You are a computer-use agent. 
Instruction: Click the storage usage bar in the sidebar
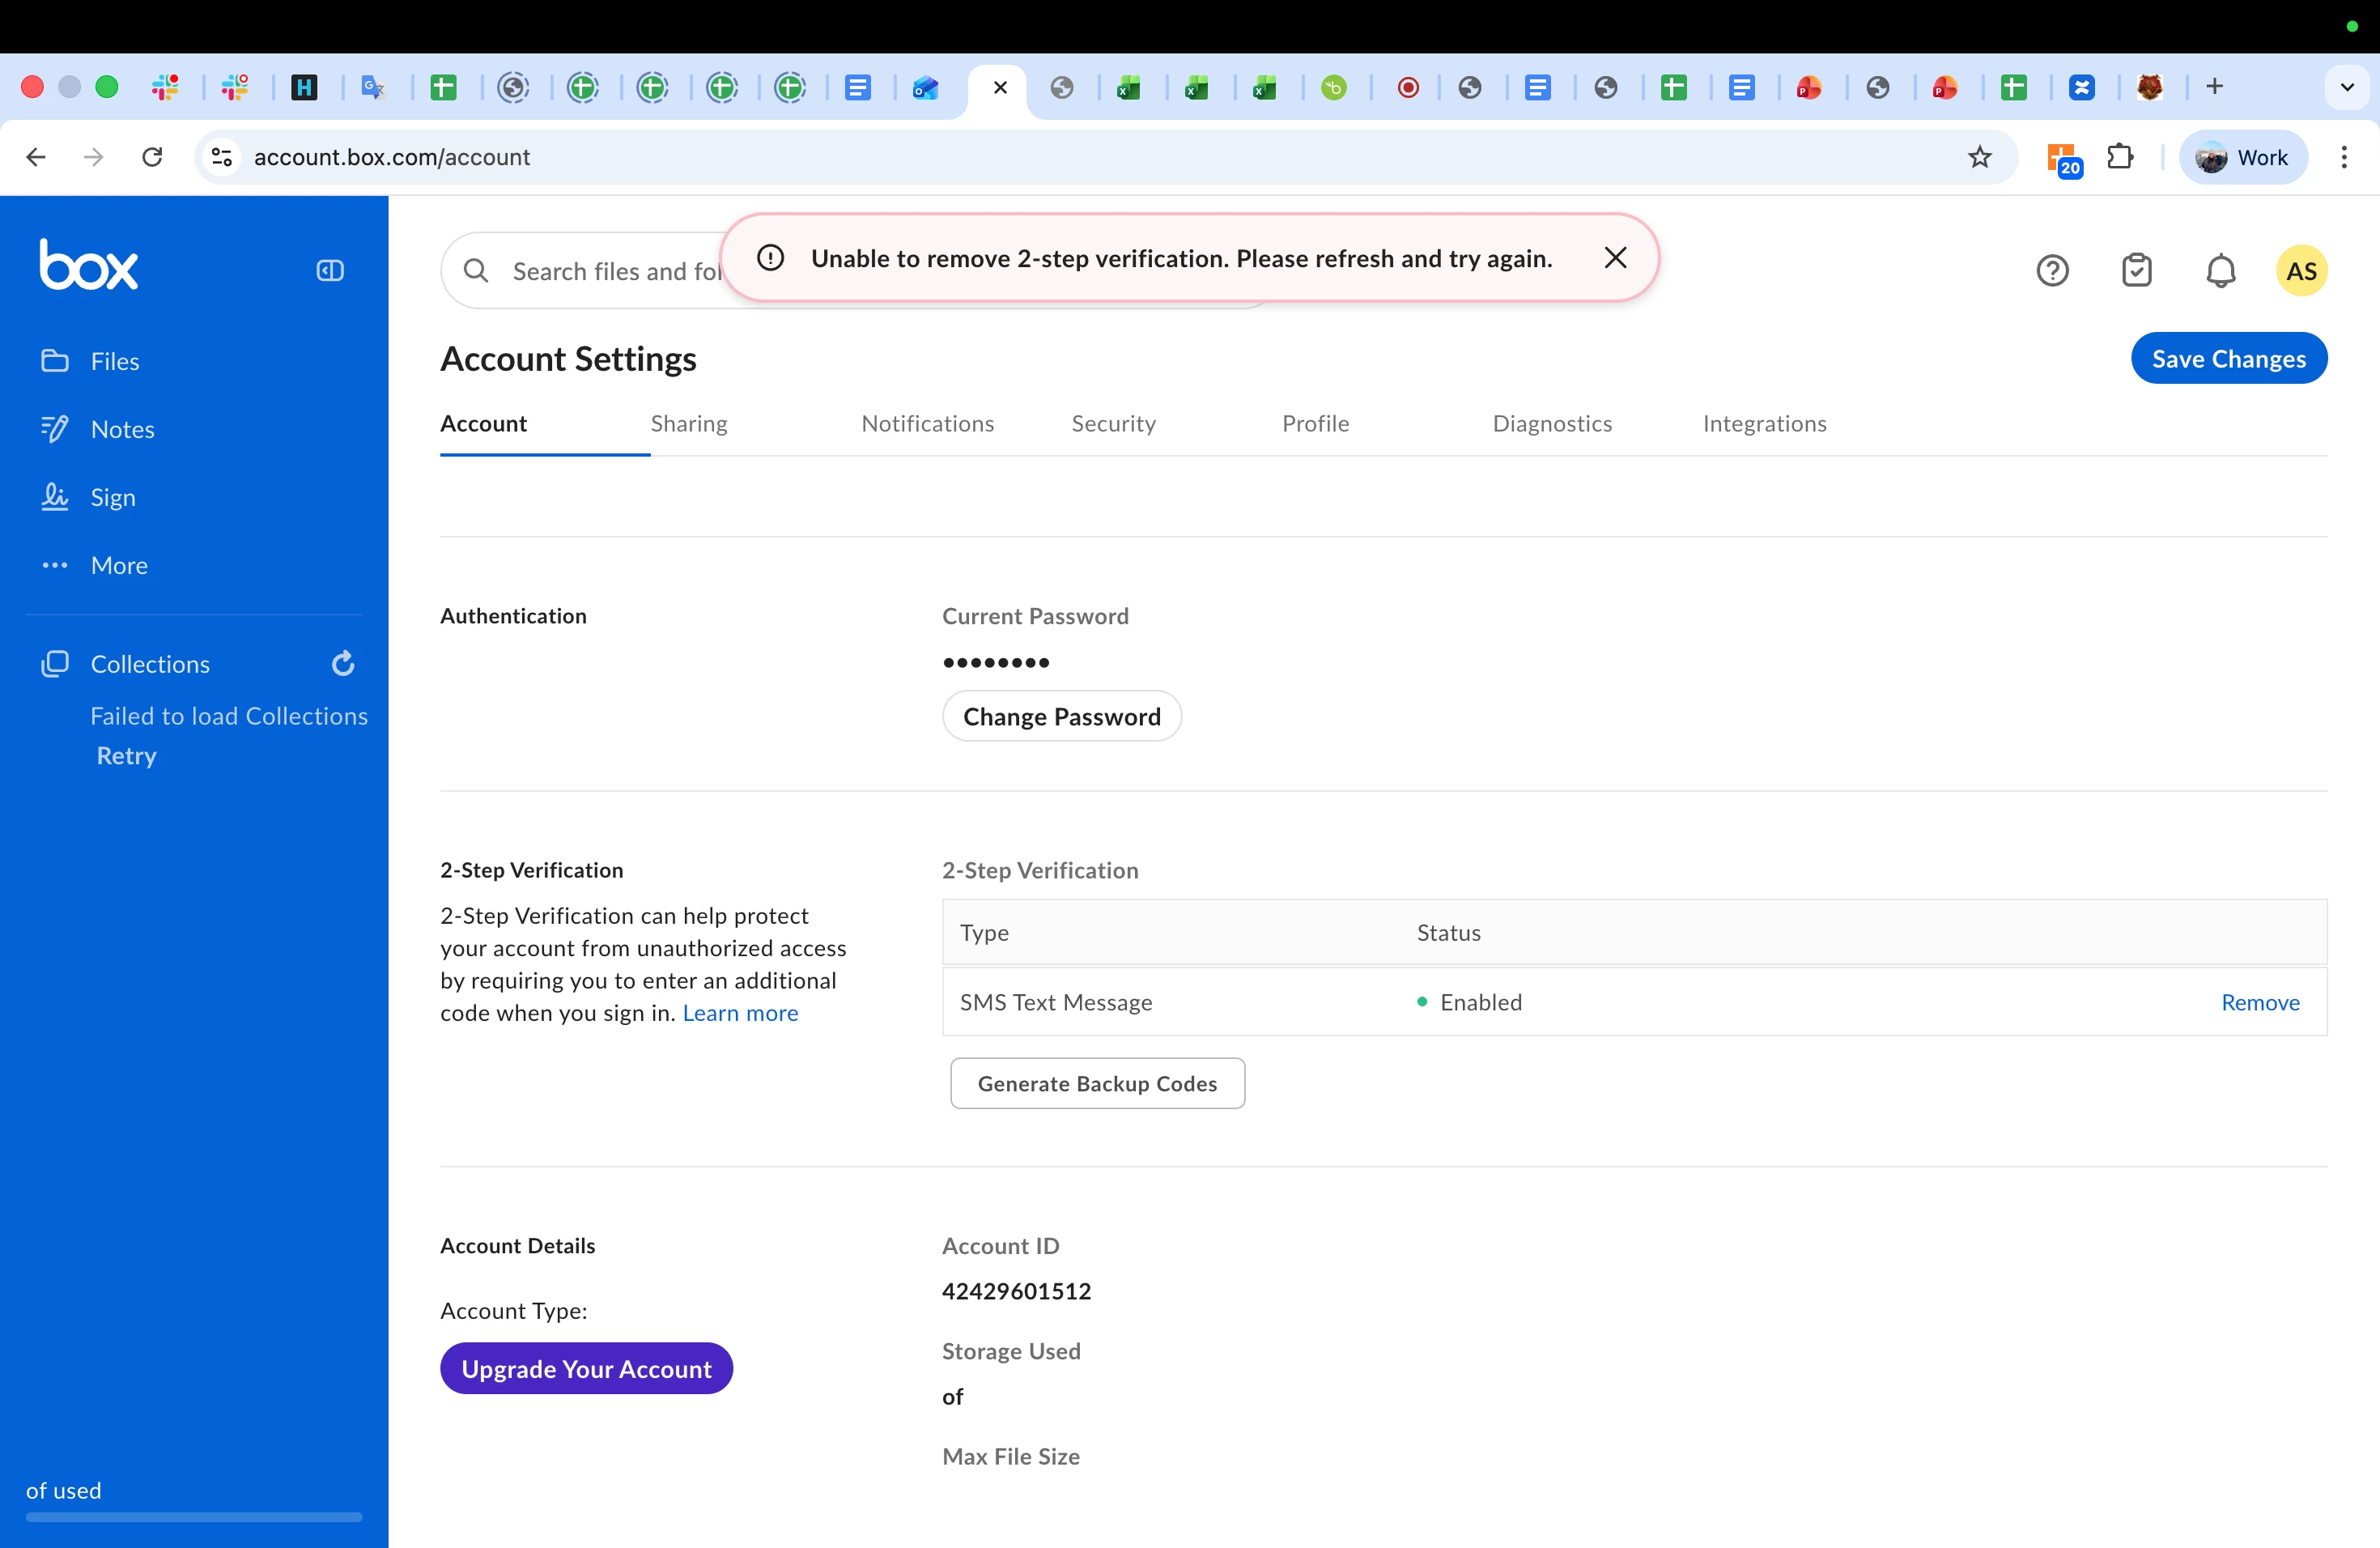[194, 1516]
